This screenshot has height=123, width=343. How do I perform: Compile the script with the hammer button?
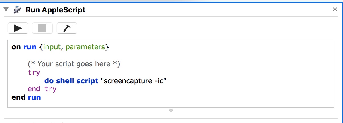pos(67,28)
